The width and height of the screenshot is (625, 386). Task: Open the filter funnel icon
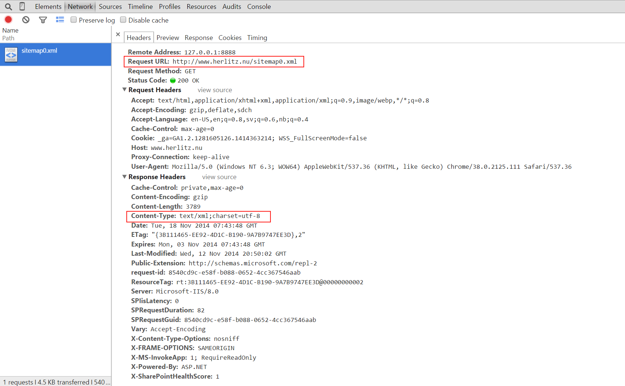(43, 20)
